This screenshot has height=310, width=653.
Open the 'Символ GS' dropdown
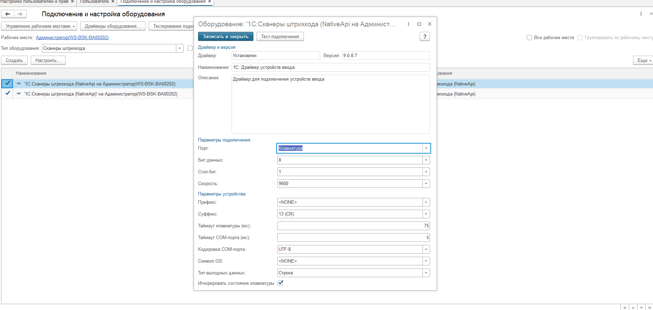pos(426,261)
